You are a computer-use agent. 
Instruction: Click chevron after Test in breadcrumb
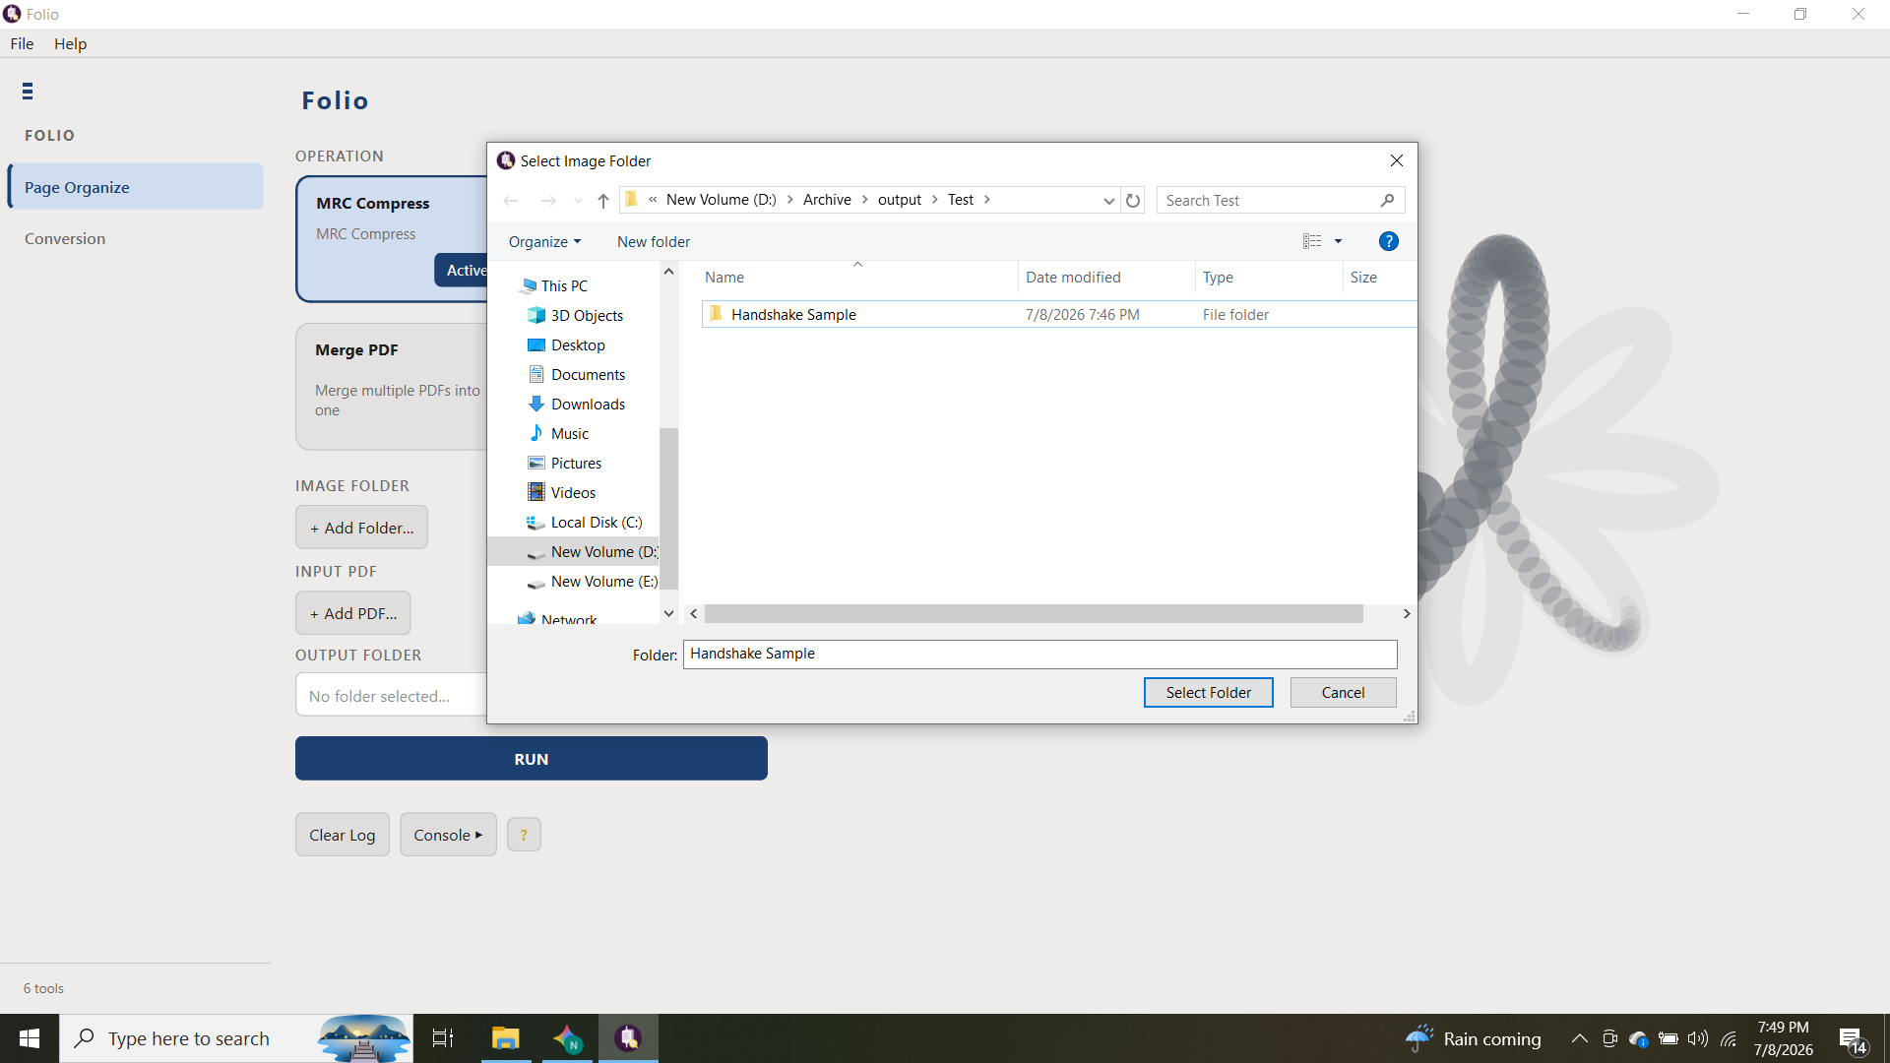(986, 200)
